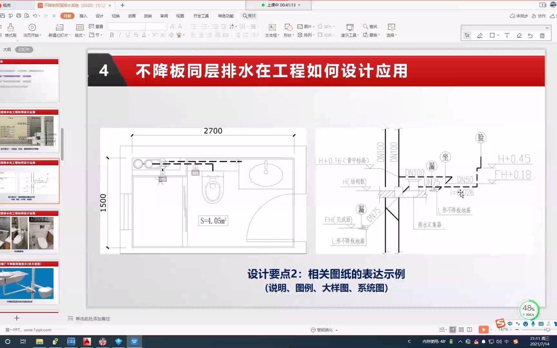The height and width of the screenshot is (348, 557).
Task: Click the clear formatting eraser icon
Action: coord(171,35)
